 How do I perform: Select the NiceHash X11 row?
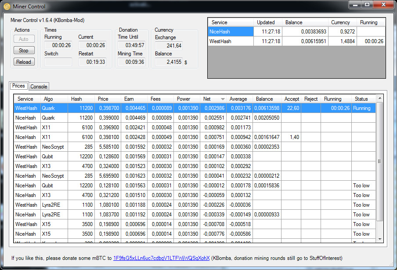195,137
